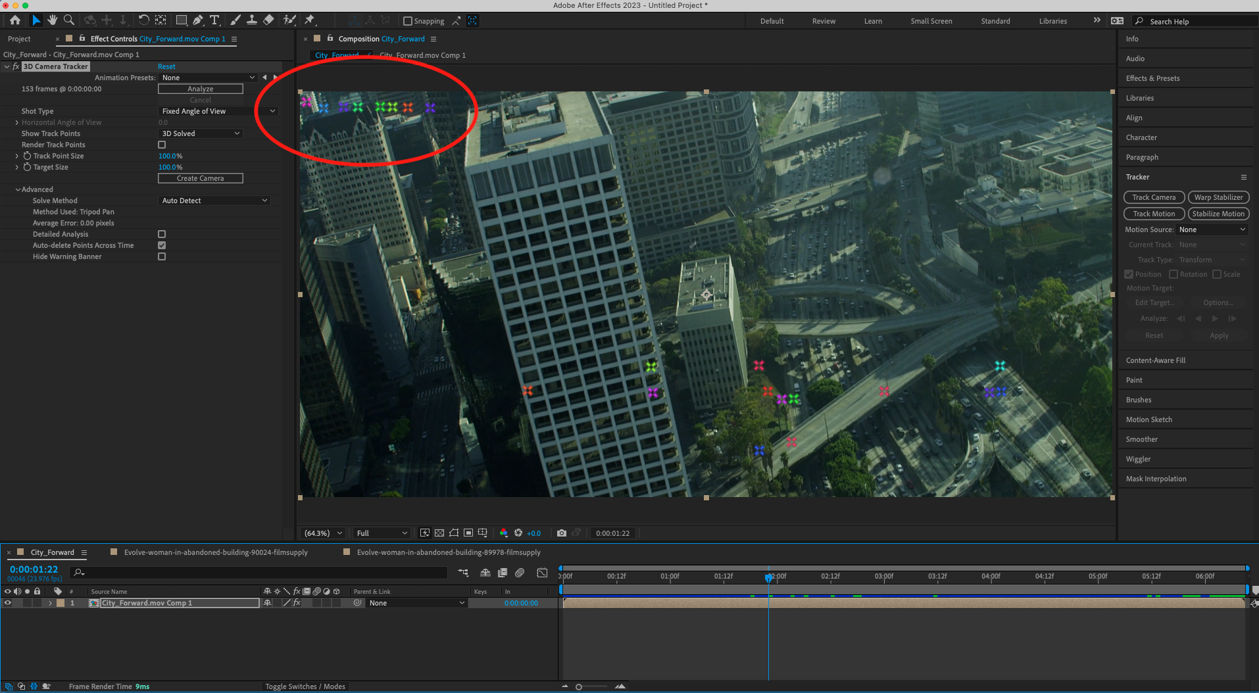This screenshot has height=693, width=1259.
Task: Open the Show Track Points dropdown
Action: point(200,133)
